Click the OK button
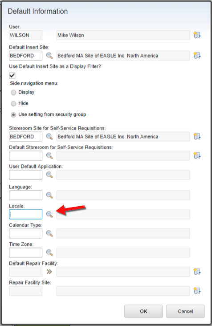This screenshot has height=326, width=212. point(143,311)
